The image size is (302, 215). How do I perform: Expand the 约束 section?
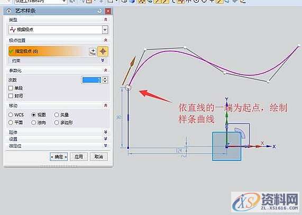pos(103,60)
